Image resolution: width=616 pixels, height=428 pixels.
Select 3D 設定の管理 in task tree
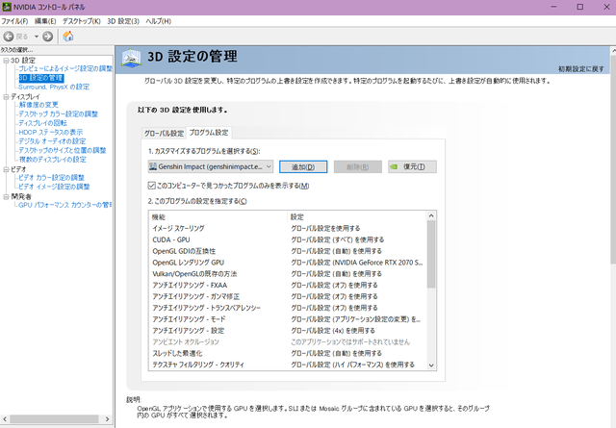pos(40,78)
